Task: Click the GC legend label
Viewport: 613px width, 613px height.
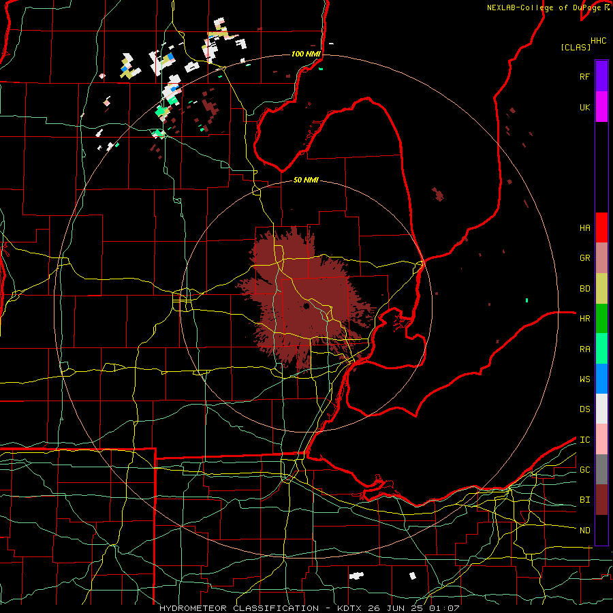Action: [x=584, y=470]
